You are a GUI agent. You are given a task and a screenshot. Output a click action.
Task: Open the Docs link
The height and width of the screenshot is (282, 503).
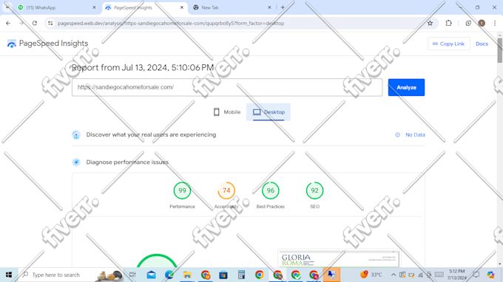(482, 44)
